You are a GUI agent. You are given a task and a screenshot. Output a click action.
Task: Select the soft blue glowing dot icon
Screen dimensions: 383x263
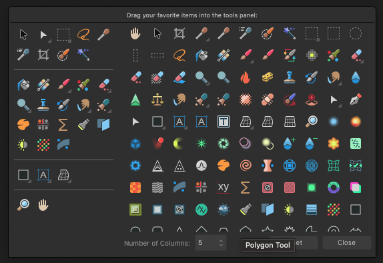(334, 121)
